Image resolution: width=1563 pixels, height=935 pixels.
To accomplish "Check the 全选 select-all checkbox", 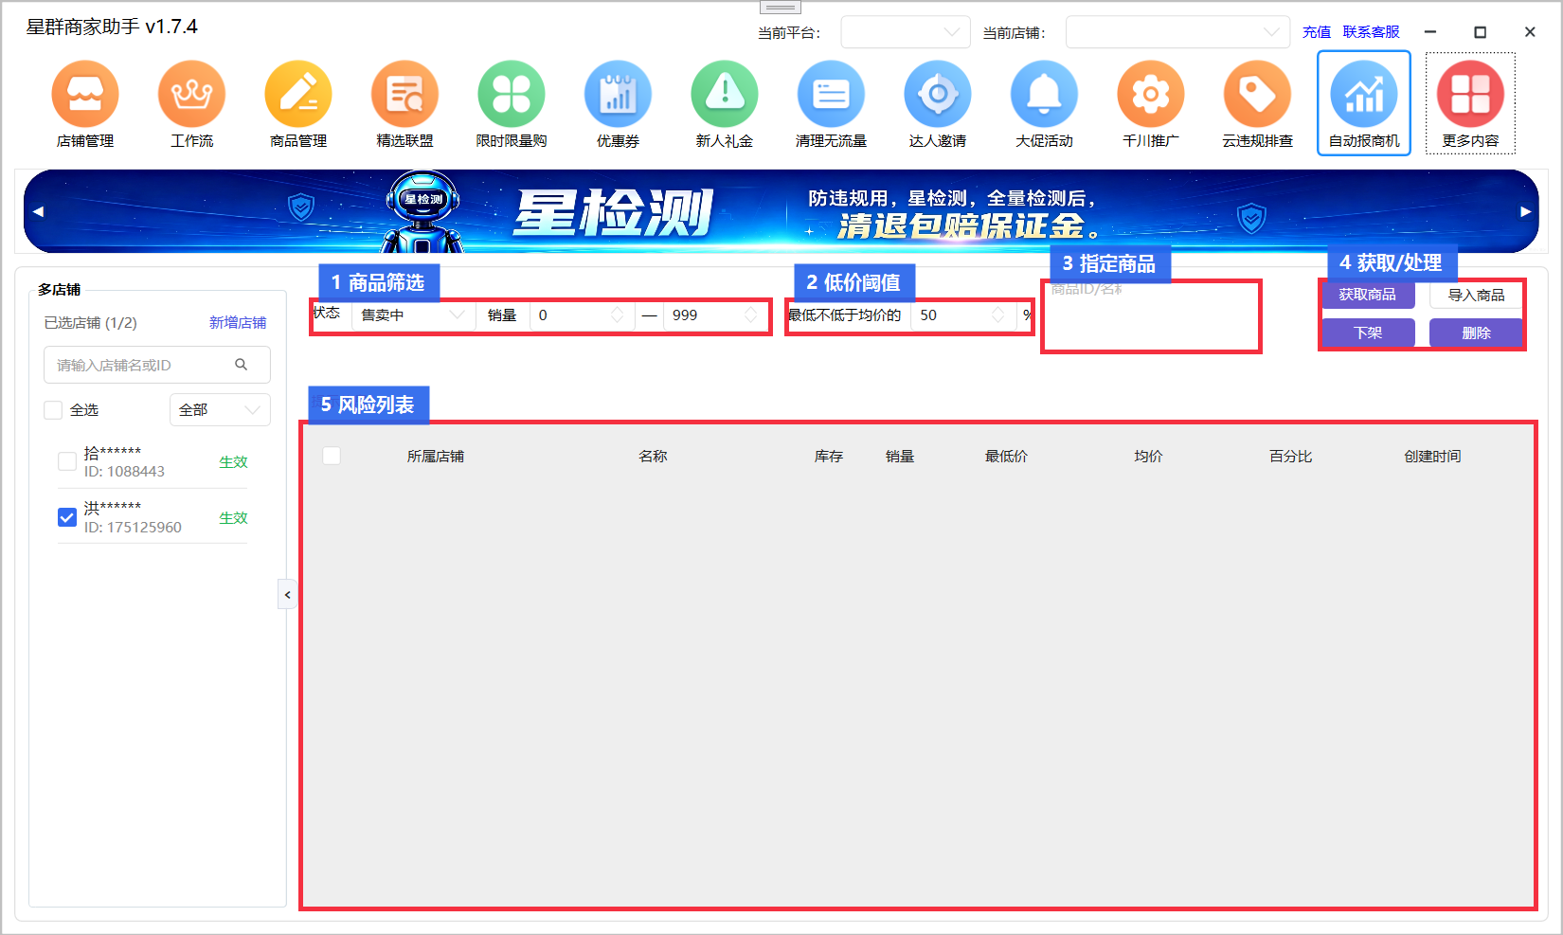I will [x=53, y=410].
